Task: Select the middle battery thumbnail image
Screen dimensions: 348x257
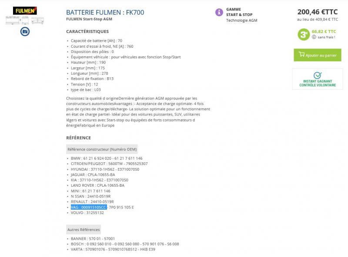Action: (25, 20)
